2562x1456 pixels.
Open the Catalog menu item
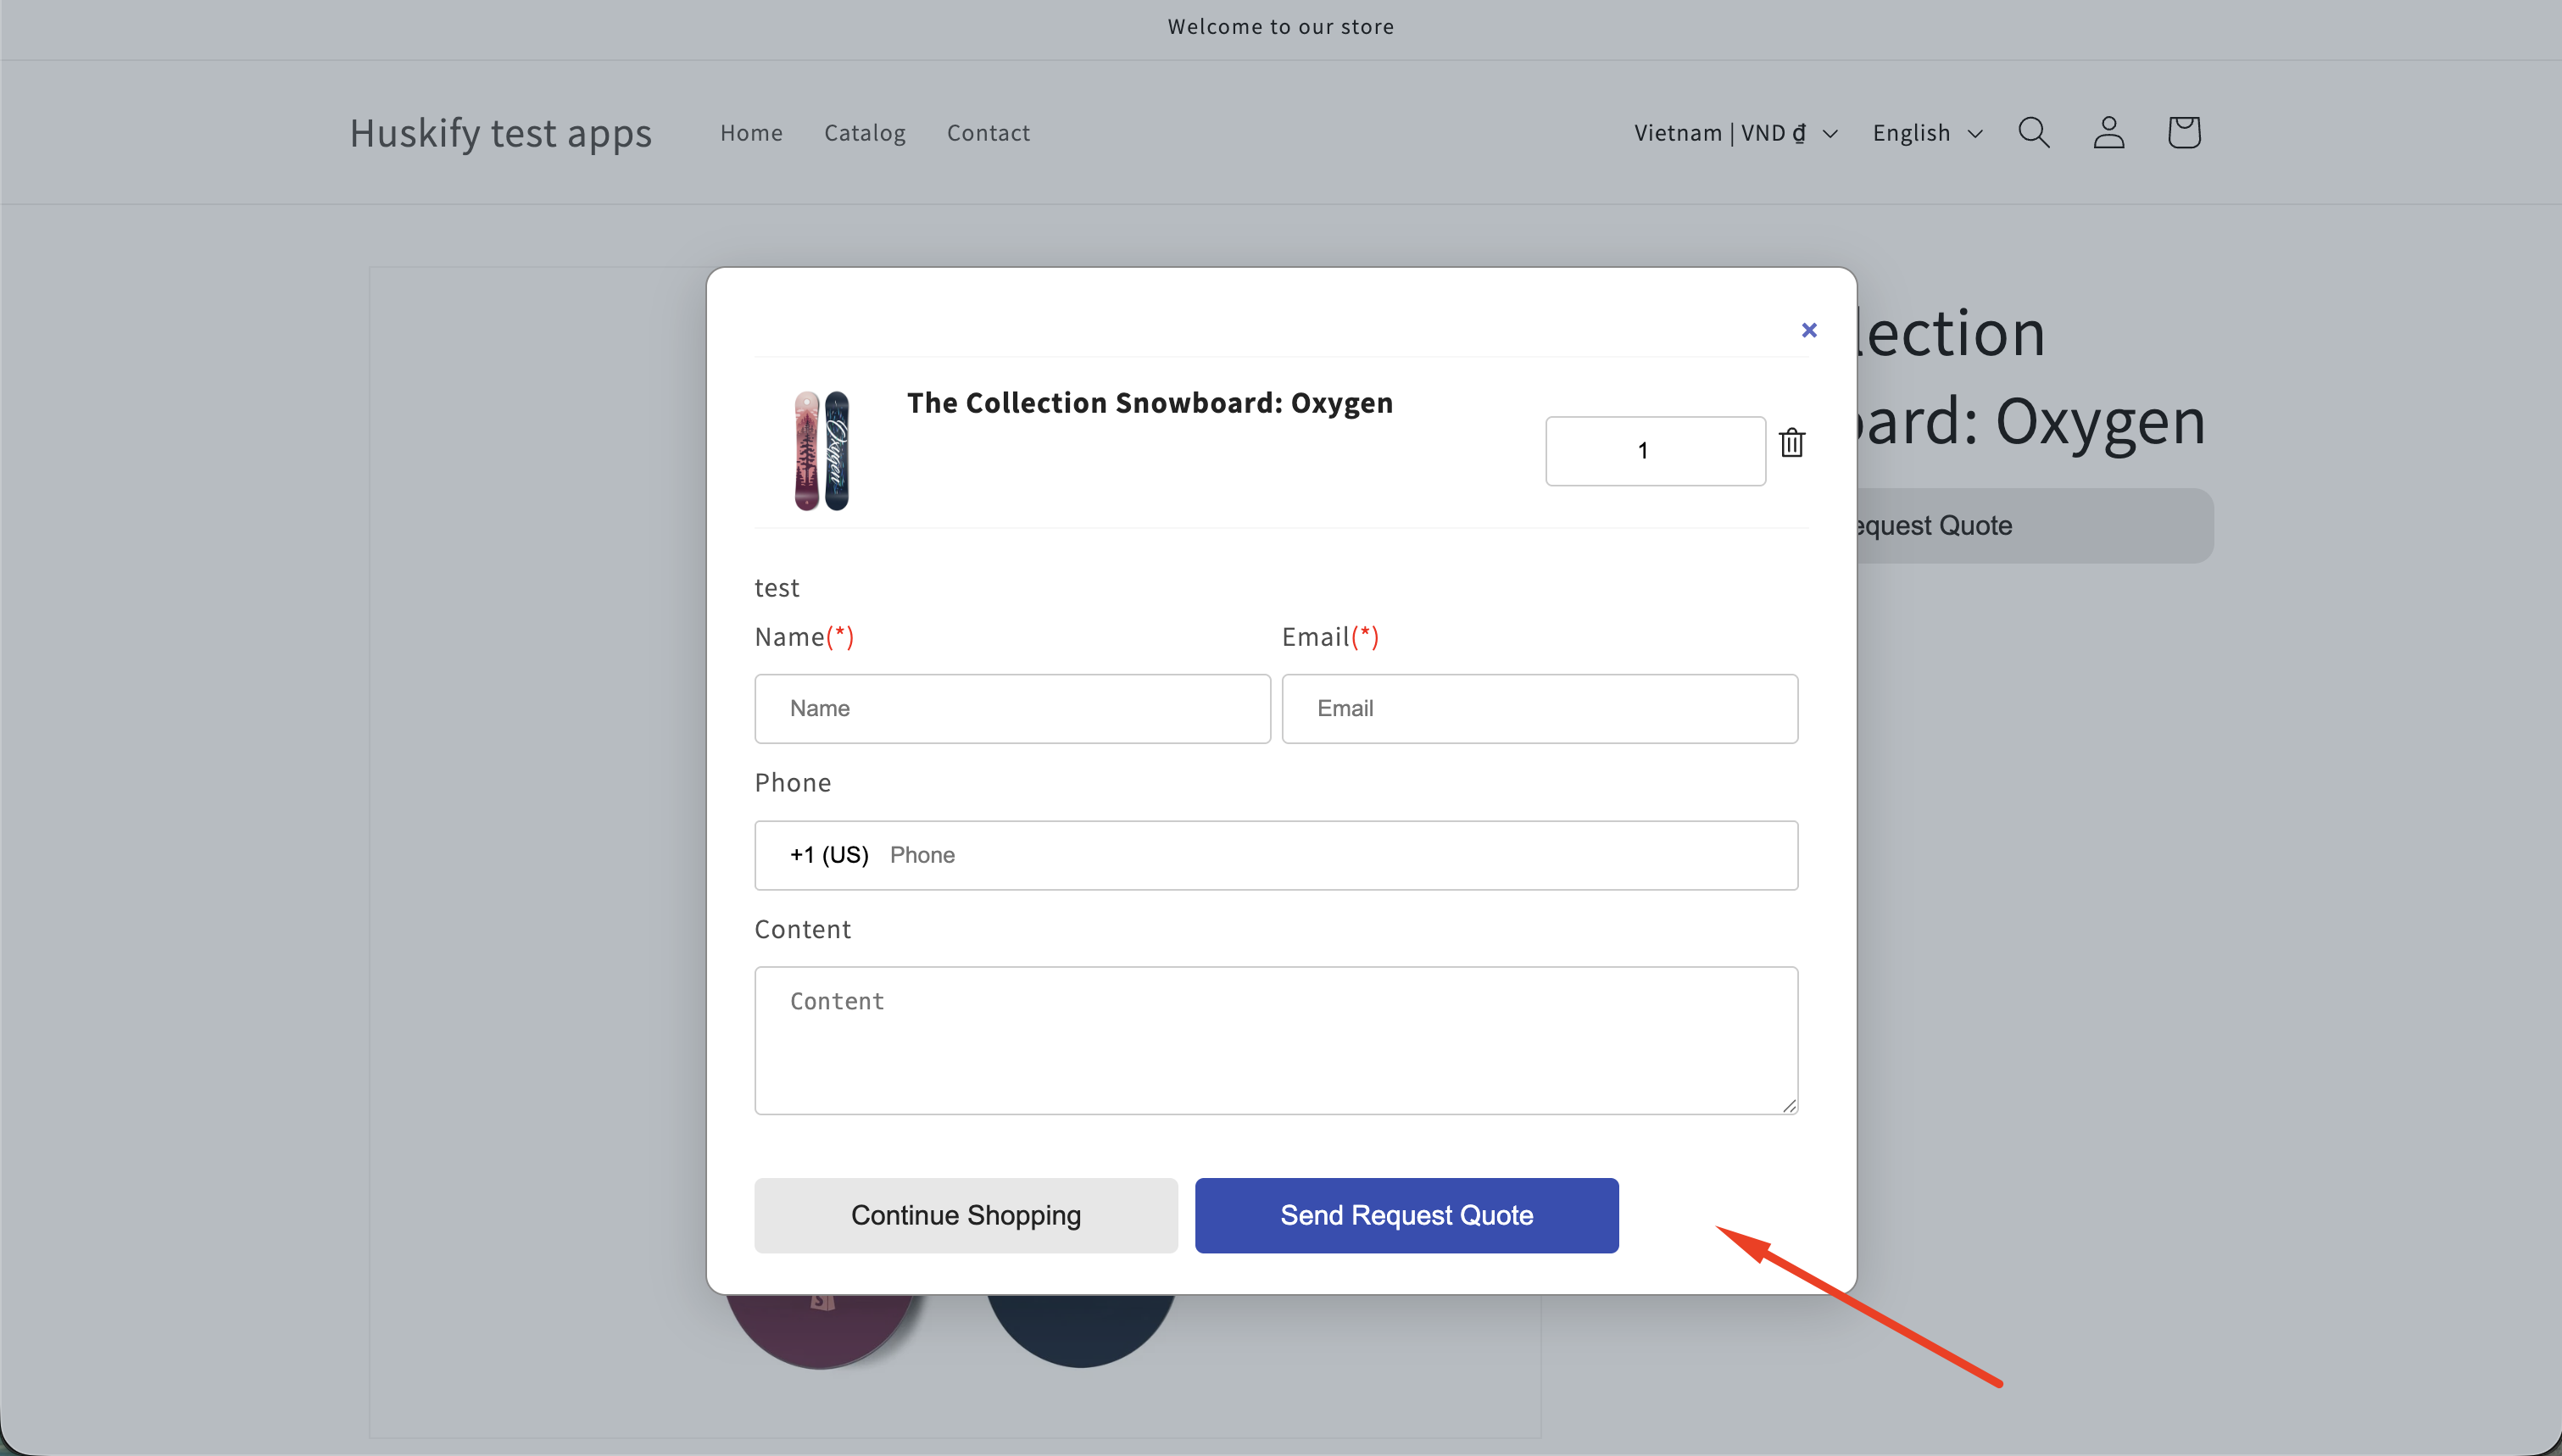(x=865, y=133)
